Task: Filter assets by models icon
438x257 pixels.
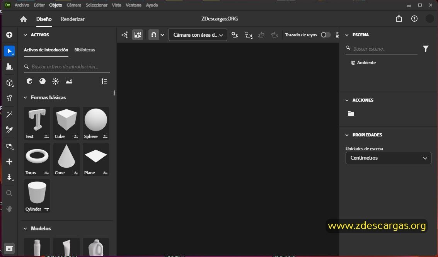Action: pos(29,81)
